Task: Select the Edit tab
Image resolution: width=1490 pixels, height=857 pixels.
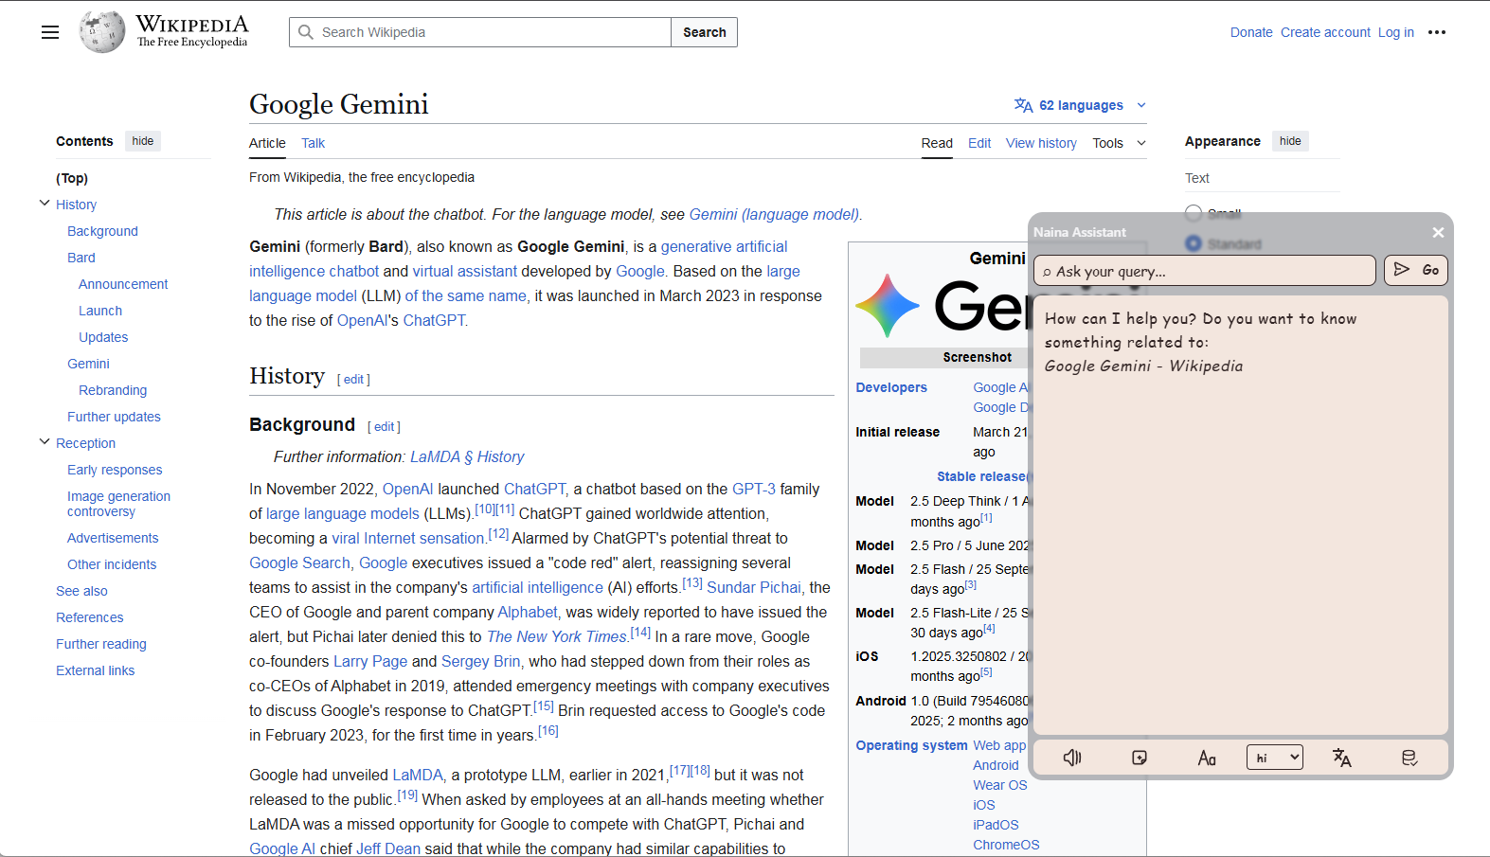Action: pyautogui.click(x=979, y=143)
